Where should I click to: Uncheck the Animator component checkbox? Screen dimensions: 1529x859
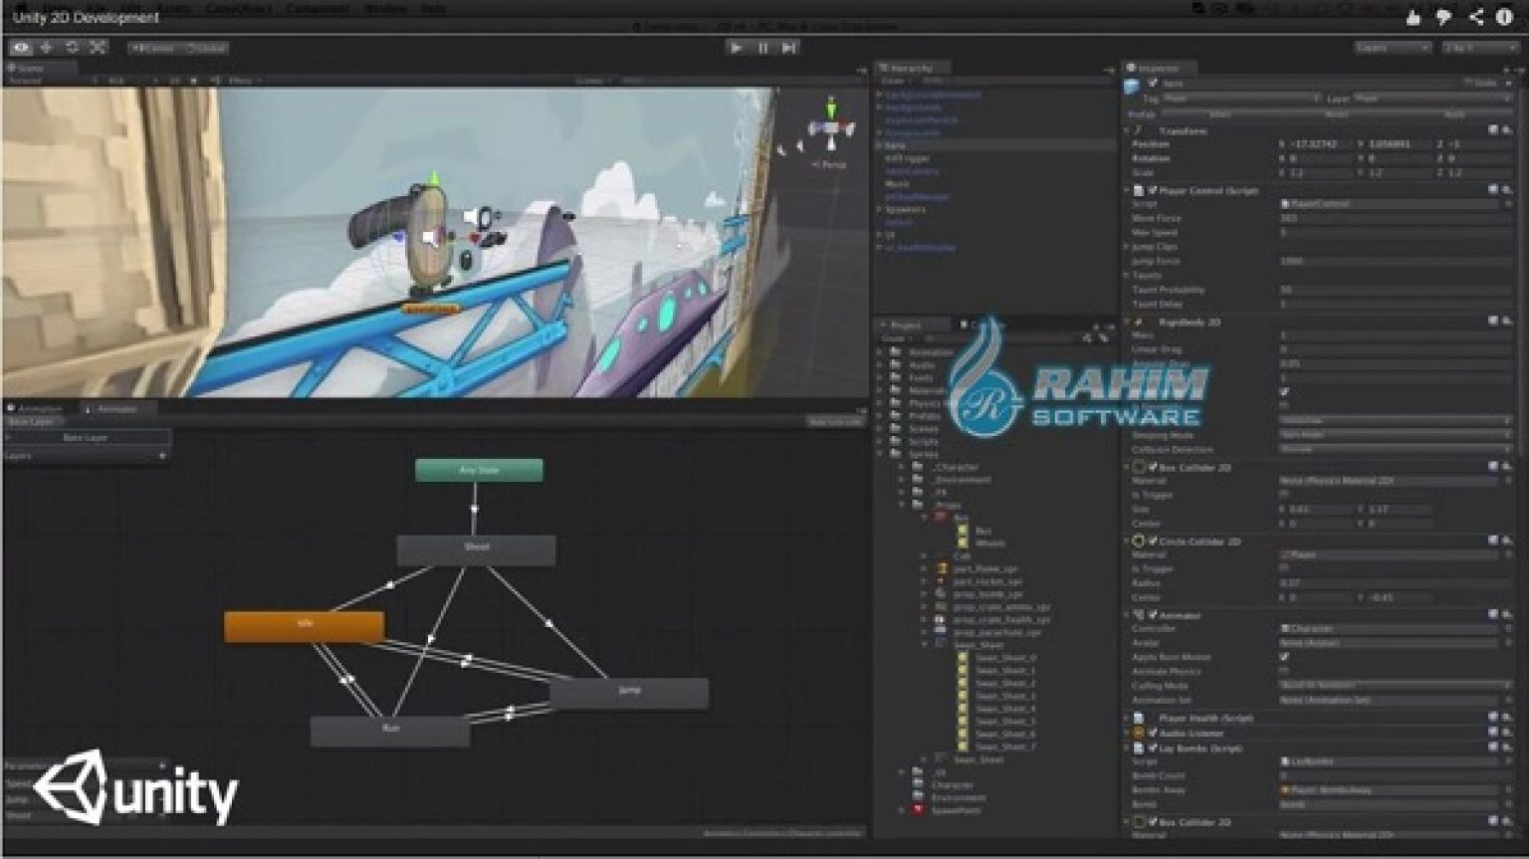pyautogui.click(x=1150, y=615)
